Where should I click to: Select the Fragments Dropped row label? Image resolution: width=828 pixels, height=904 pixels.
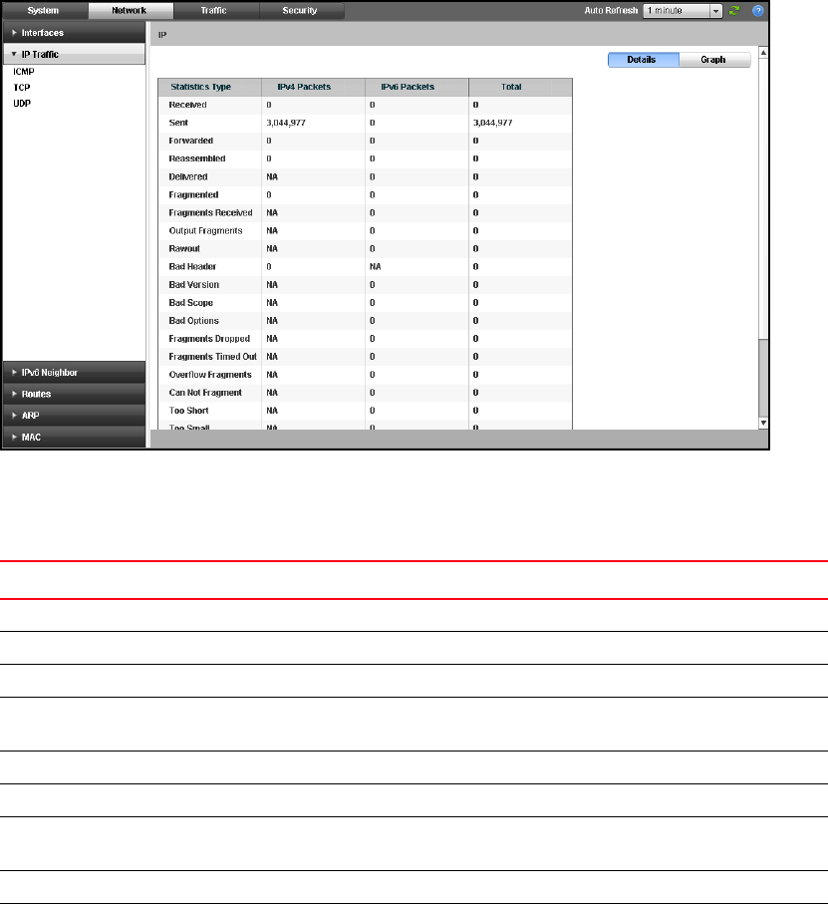pyautogui.click(x=209, y=339)
